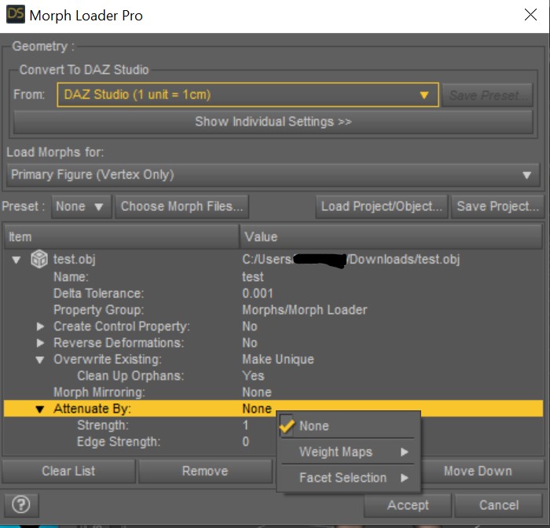Click Edge Strength value 0

[x=245, y=441]
